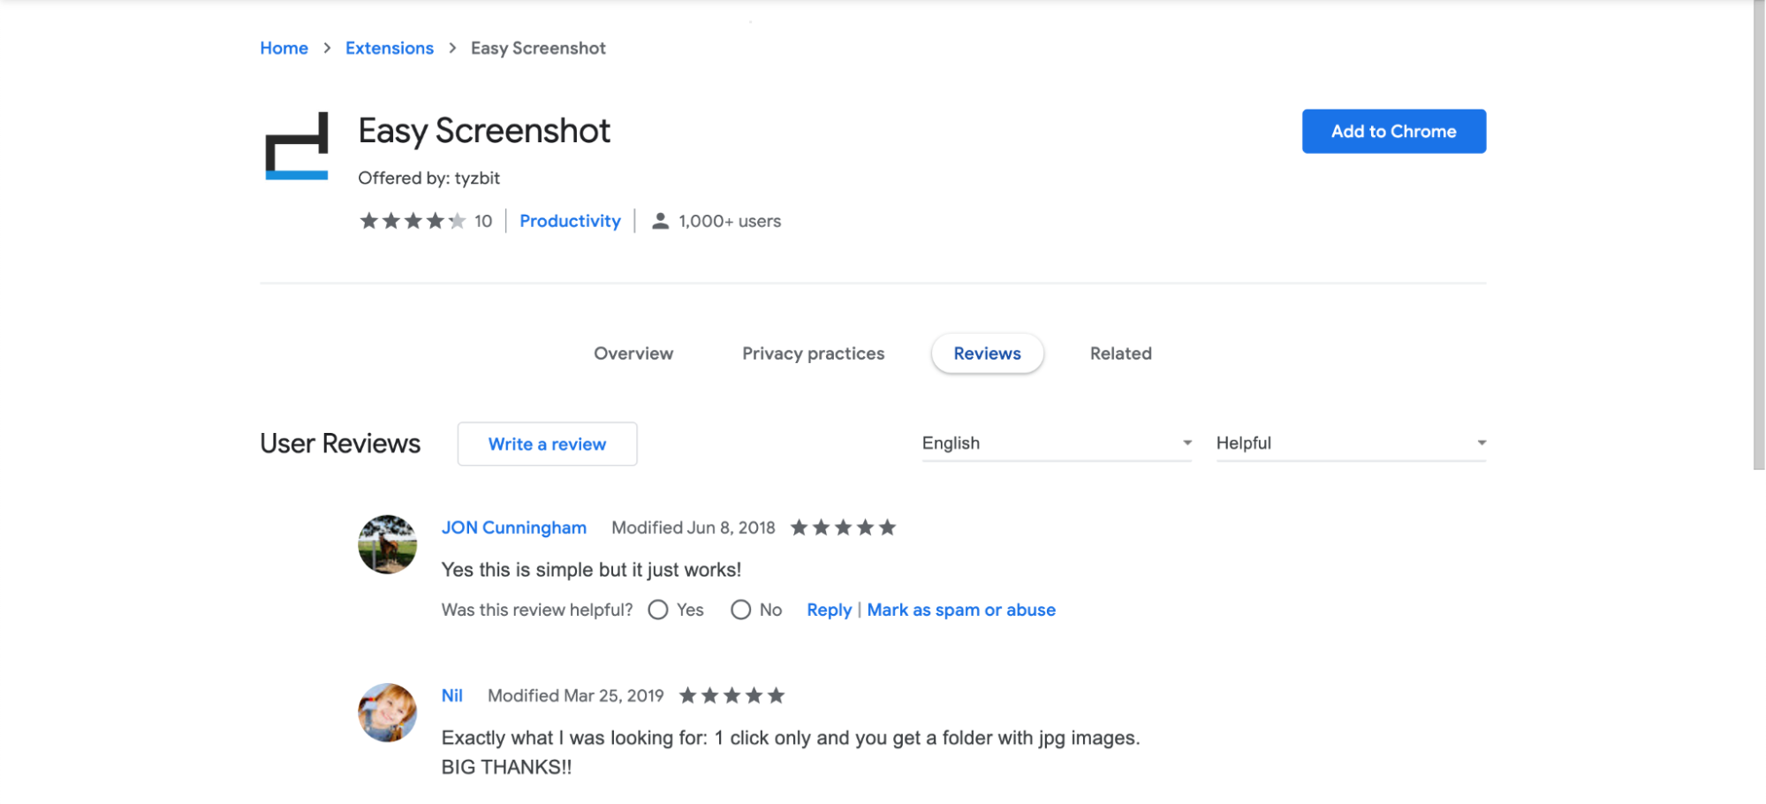Screen dimensions: 1766x804
Task: Click the users person icon
Action: point(660,221)
